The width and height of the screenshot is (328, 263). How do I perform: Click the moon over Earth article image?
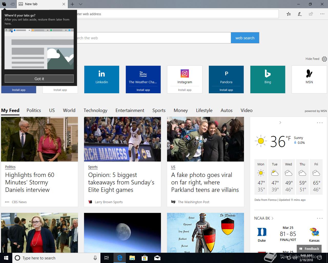[122, 233]
